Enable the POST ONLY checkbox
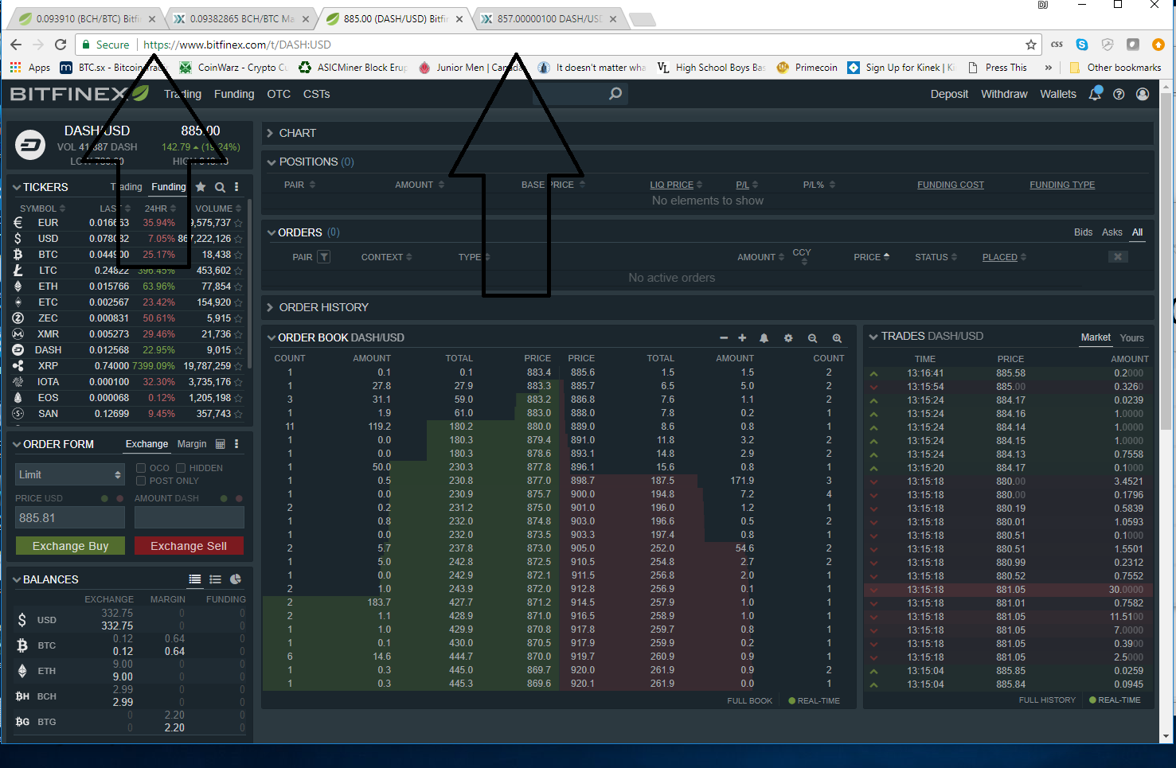The width and height of the screenshot is (1176, 768). (141, 481)
